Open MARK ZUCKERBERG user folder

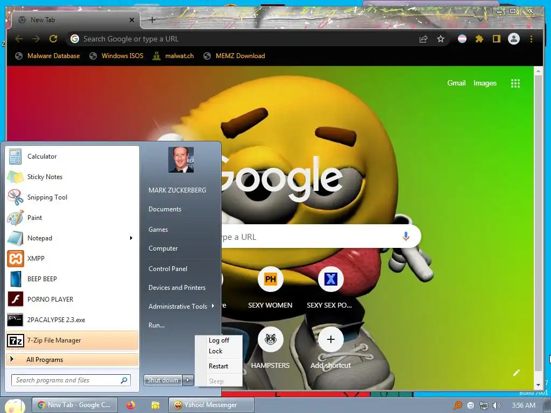177,190
